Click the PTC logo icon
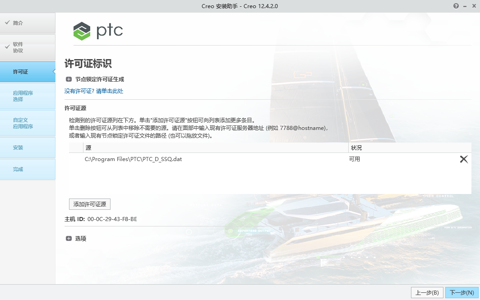The width and height of the screenshot is (480, 300). tap(81, 32)
